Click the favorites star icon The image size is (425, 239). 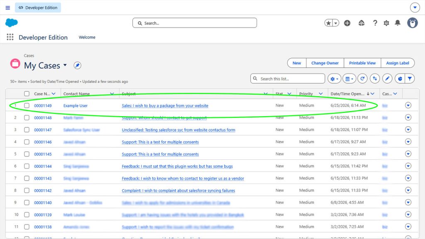329,23
